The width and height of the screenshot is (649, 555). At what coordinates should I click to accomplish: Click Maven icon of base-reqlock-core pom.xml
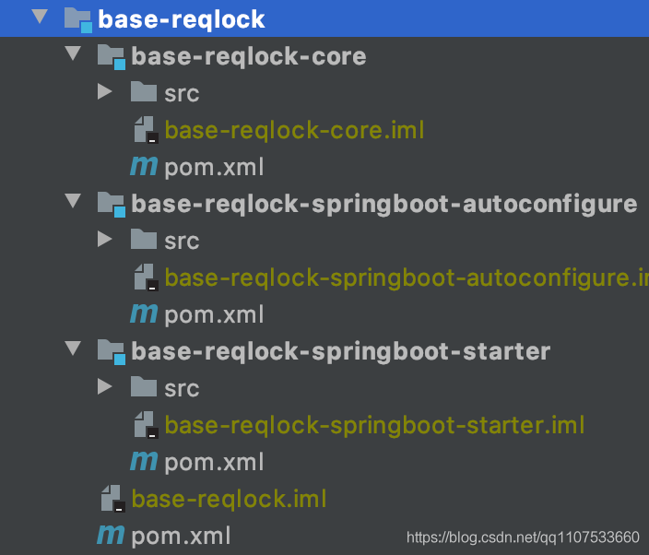click(x=144, y=166)
